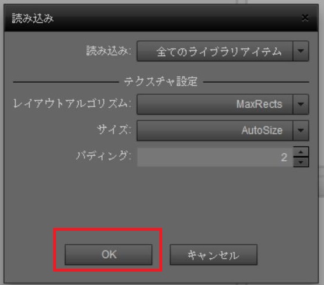Click the arrow icon beside AutoSize

point(301,131)
